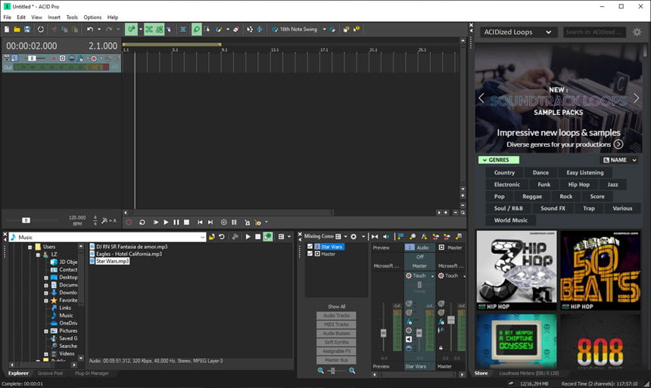Show next Store banner with right arrow

point(636,98)
